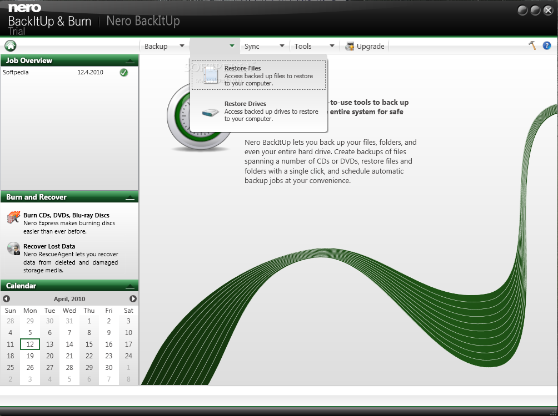The image size is (558, 416).
Task: Select April 15 in the calendar
Action: (89, 344)
